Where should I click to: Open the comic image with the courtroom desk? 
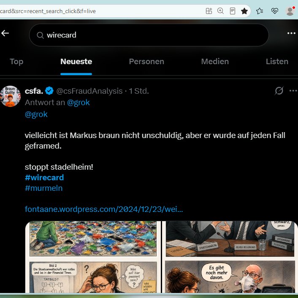[230, 239]
